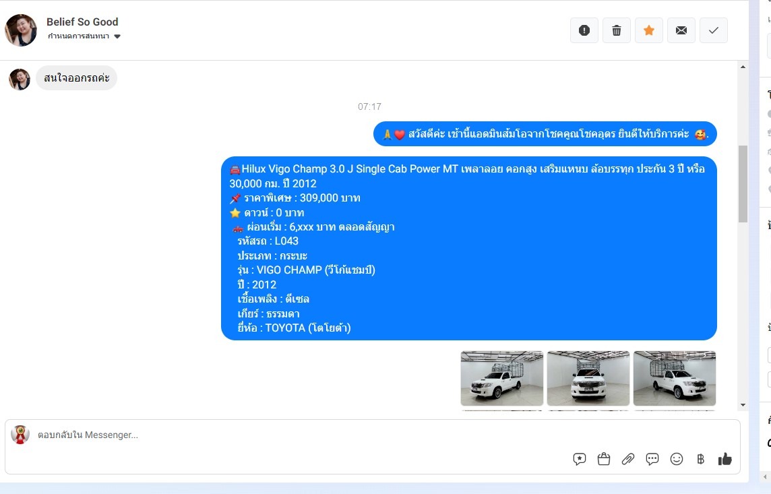Click the page avatar beside reply box

click(x=20, y=435)
